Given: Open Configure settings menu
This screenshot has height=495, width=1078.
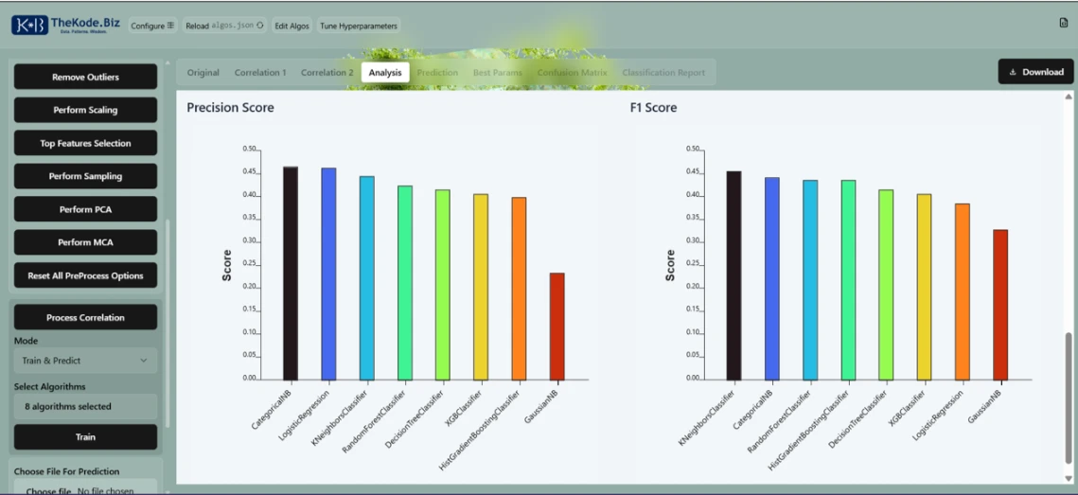Looking at the screenshot, I should tap(152, 26).
